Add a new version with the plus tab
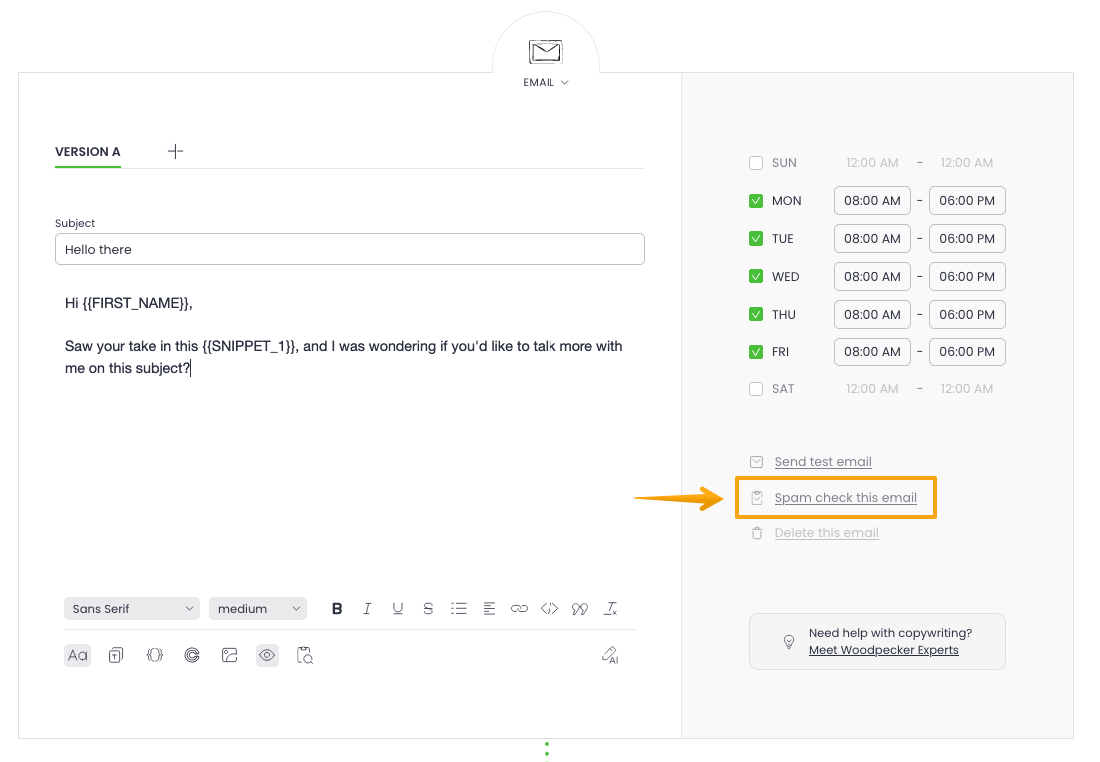 [x=175, y=151]
